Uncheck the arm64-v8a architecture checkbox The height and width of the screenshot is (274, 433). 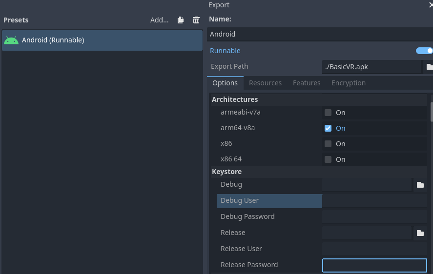point(328,128)
